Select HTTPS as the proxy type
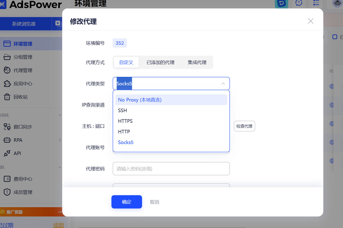Image resolution: width=343 pixels, height=228 pixels. tap(125, 121)
